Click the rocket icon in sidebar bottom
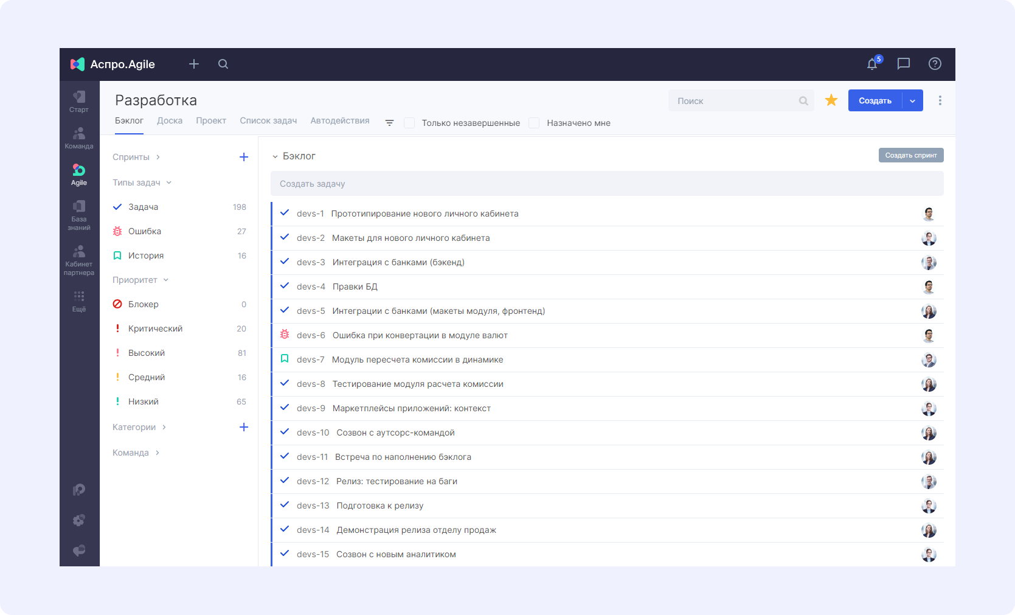This screenshot has width=1015, height=615. pyautogui.click(x=79, y=490)
